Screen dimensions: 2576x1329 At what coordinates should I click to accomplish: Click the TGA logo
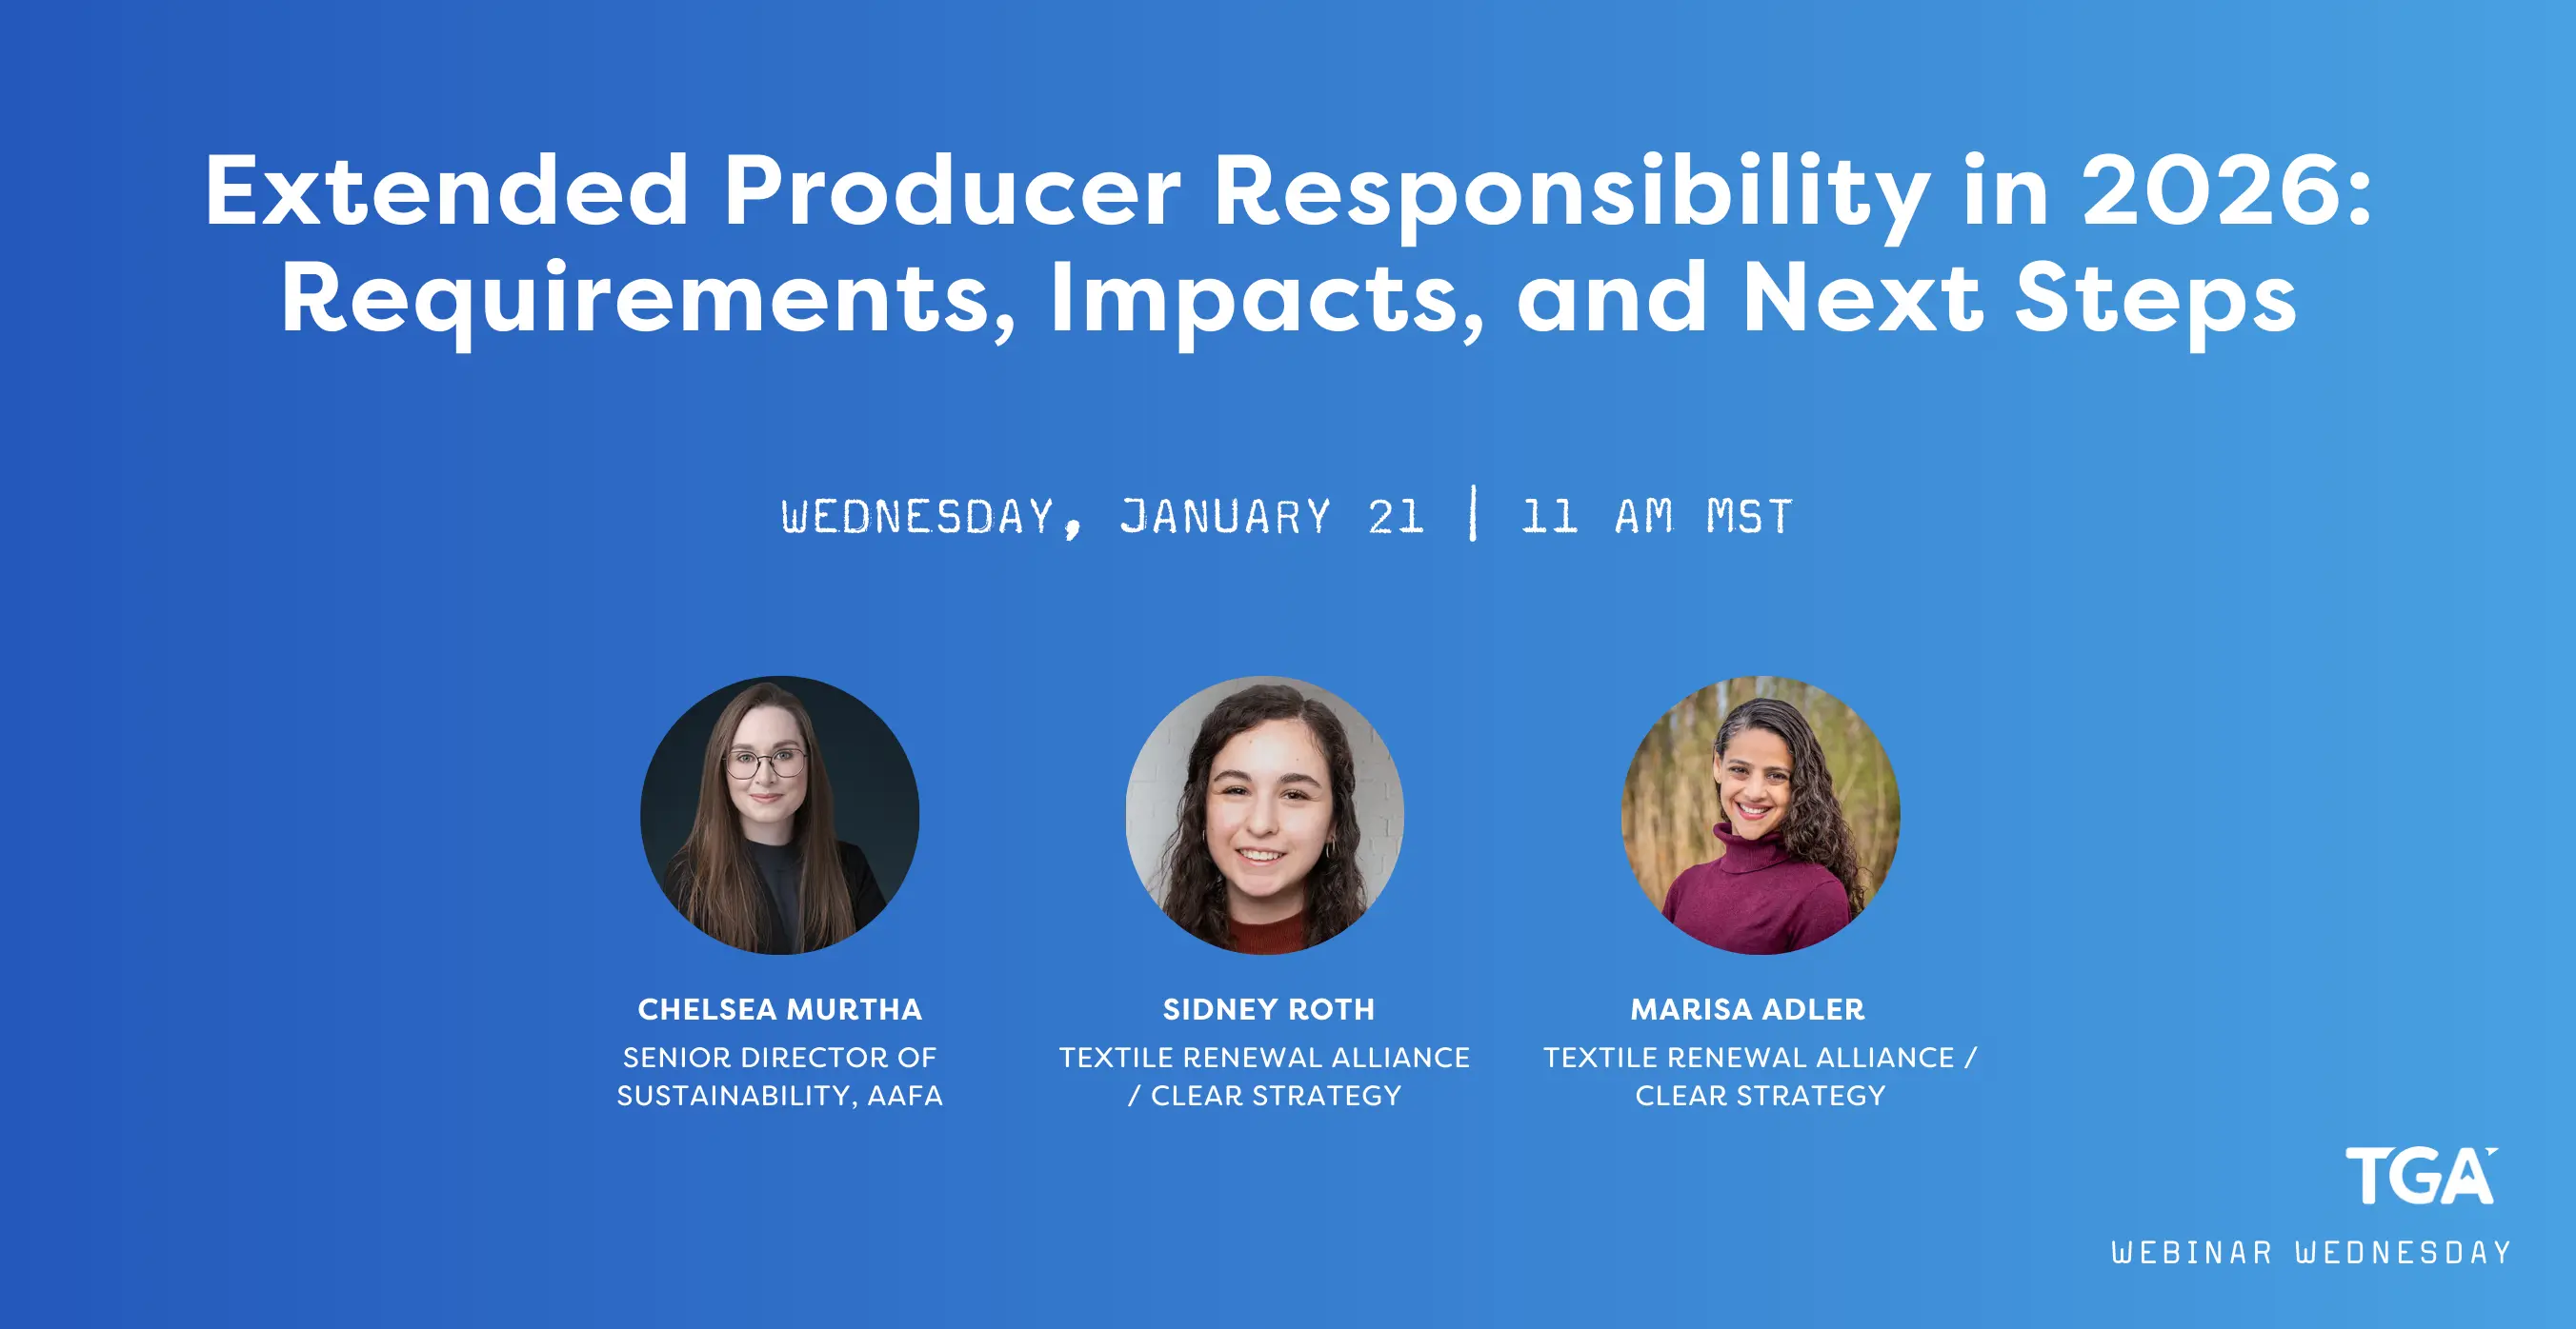(2421, 1177)
